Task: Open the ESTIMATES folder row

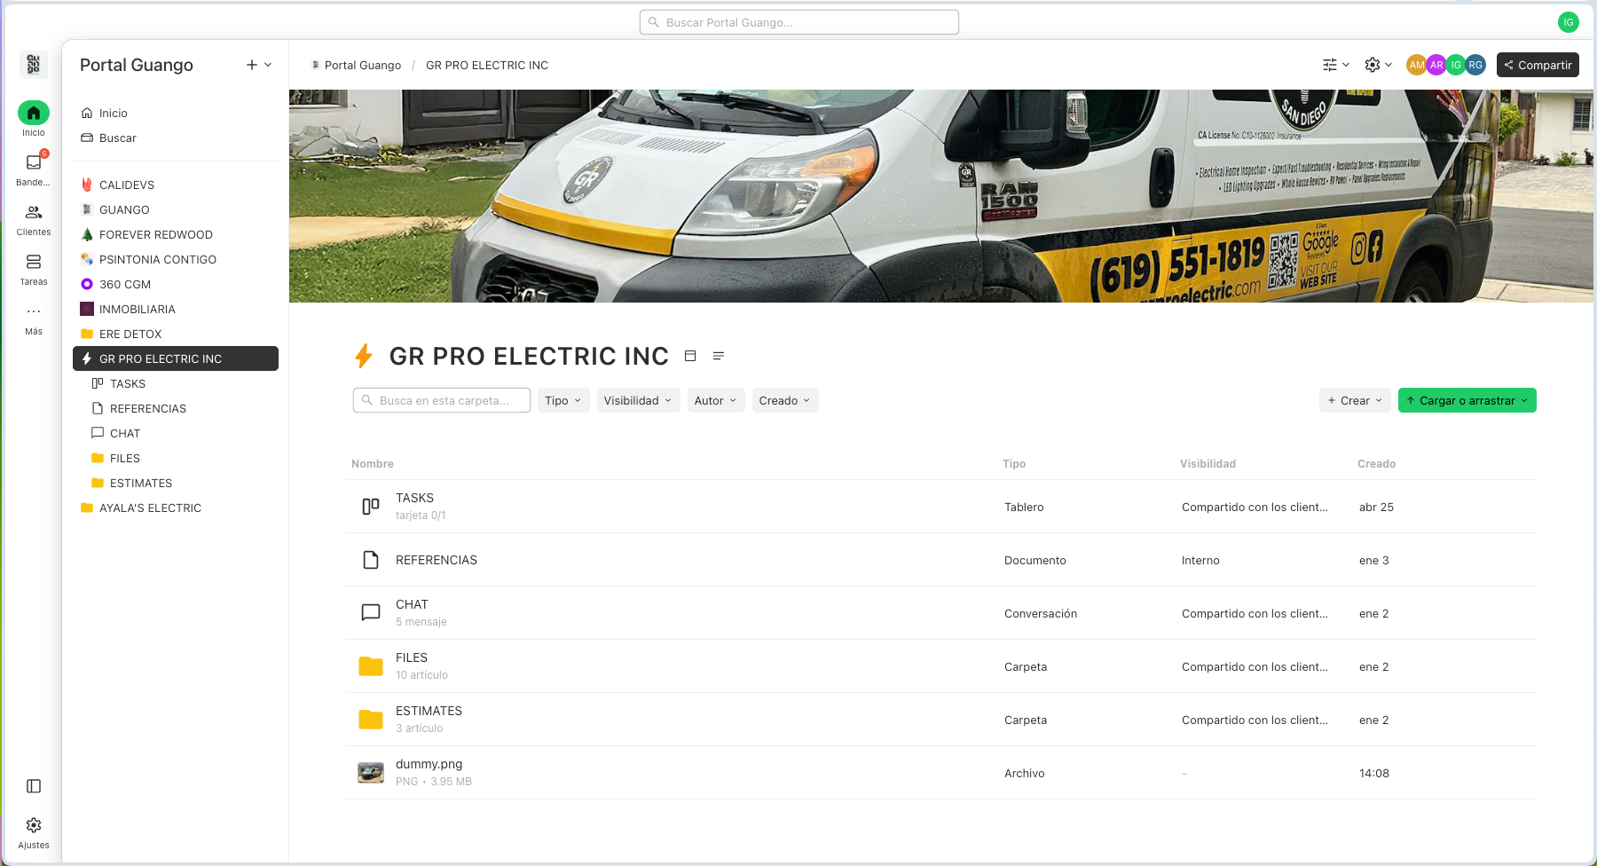Action: (x=941, y=720)
